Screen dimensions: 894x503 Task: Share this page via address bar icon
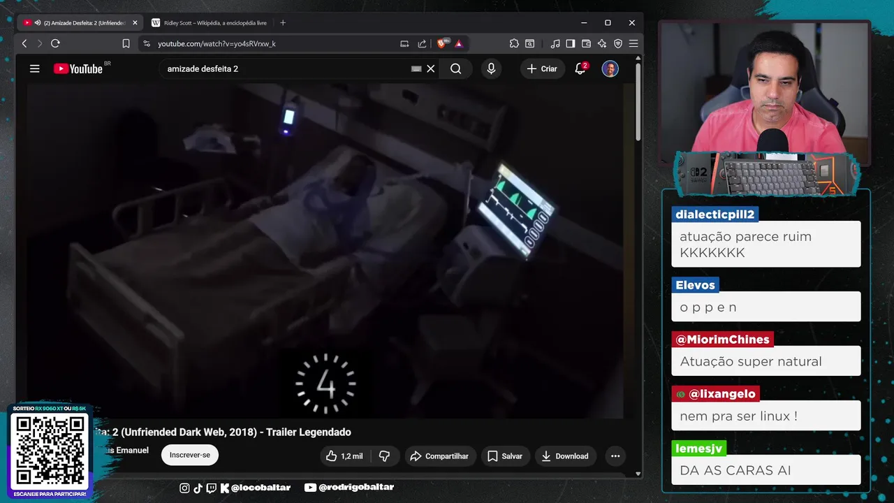point(422,43)
